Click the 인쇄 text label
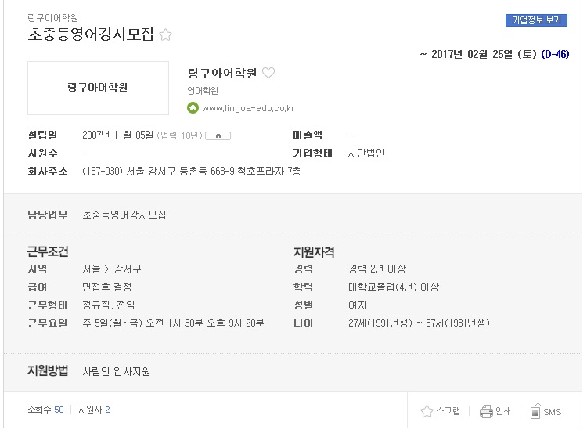Viewport: 587px width, 437px height. (503, 411)
